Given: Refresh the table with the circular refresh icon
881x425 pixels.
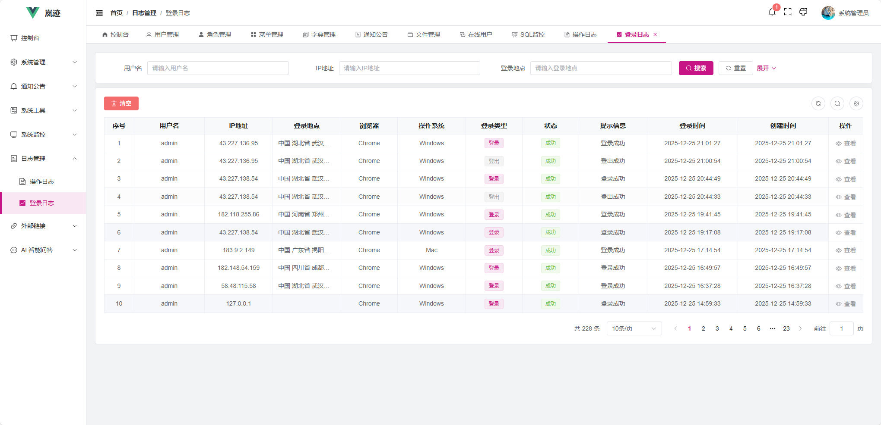Looking at the screenshot, I should tap(818, 103).
